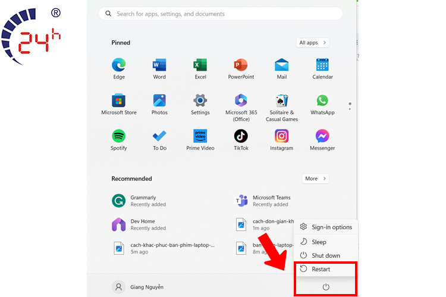
Task: Select Shut down in the power menu
Action: [326, 255]
